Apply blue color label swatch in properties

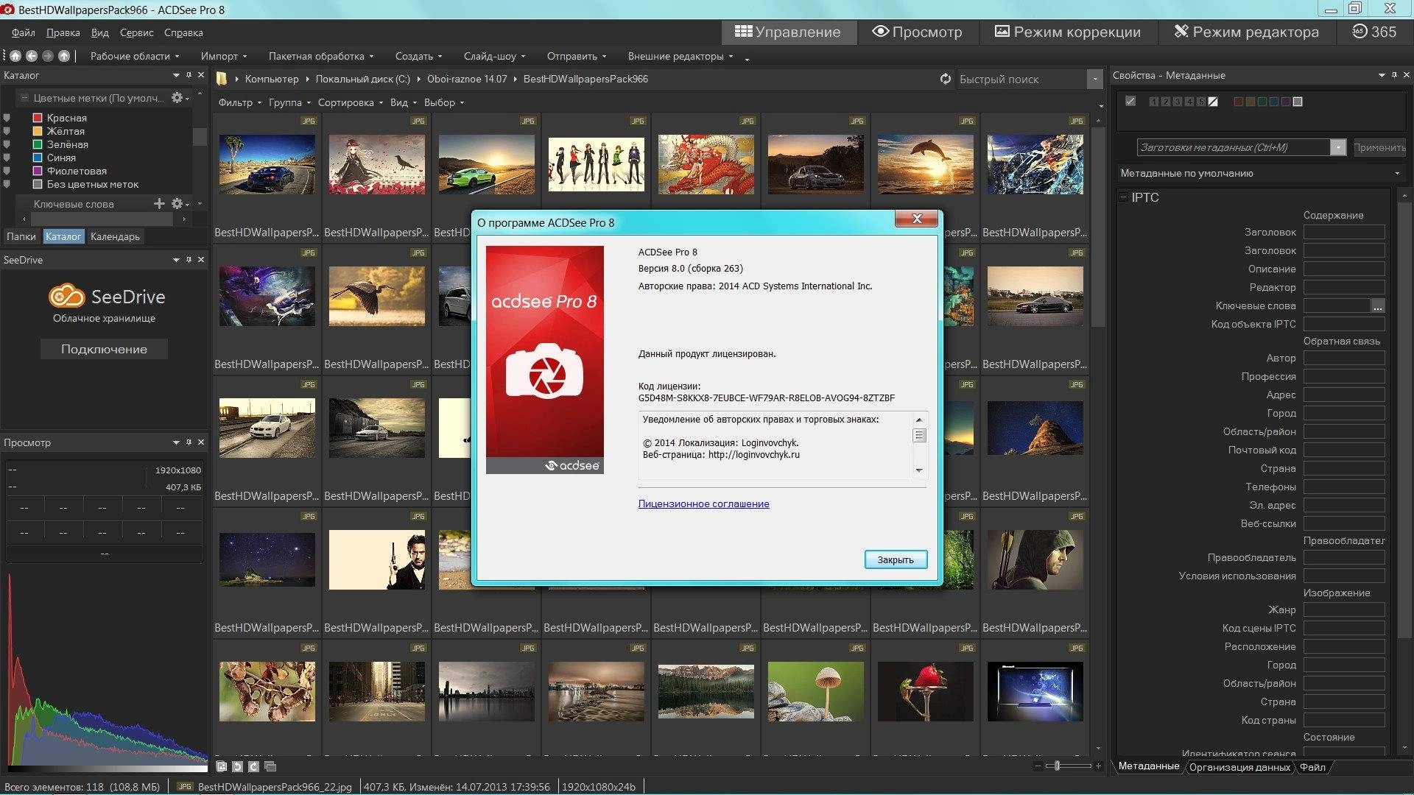pyautogui.click(x=1274, y=102)
